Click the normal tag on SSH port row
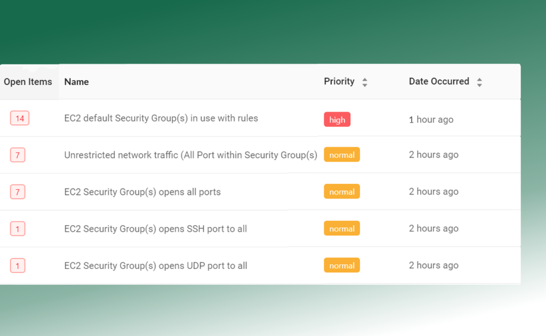Viewport: 546px width, 336px height. pyautogui.click(x=342, y=228)
